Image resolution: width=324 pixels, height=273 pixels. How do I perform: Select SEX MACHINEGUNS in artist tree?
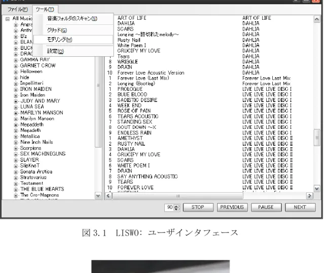click(x=43, y=154)
